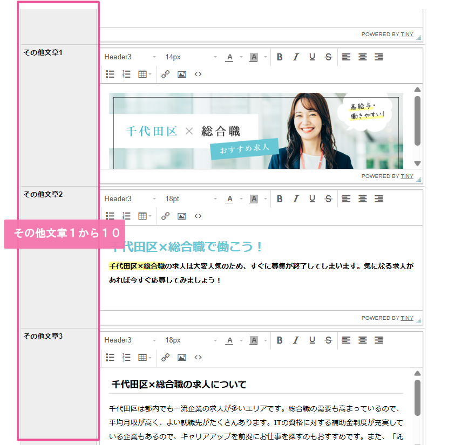Align left in その他文章3 editor
The image size is (475, 445).
(x=346, y=340)
